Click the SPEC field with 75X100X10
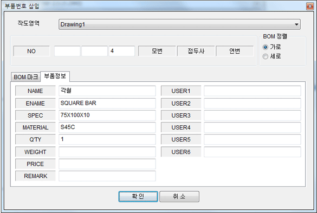Viewport: 317px width, 213px height. [107, 115]
